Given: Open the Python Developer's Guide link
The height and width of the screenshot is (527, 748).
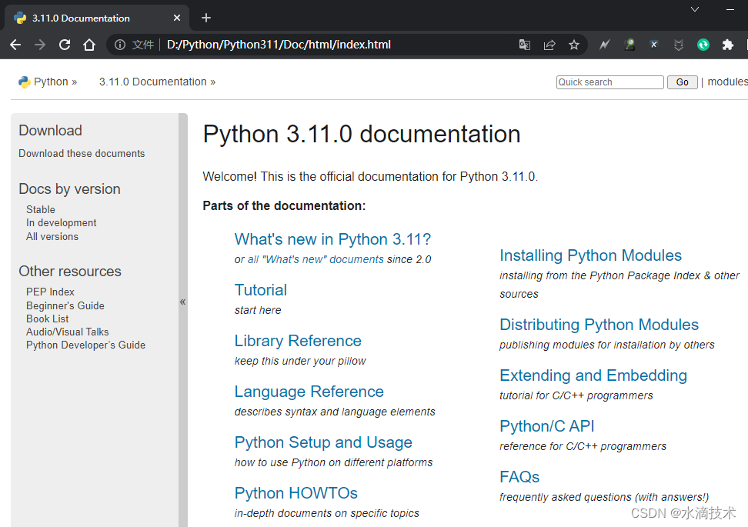Looking at the screenshot, I should point(86,345).
